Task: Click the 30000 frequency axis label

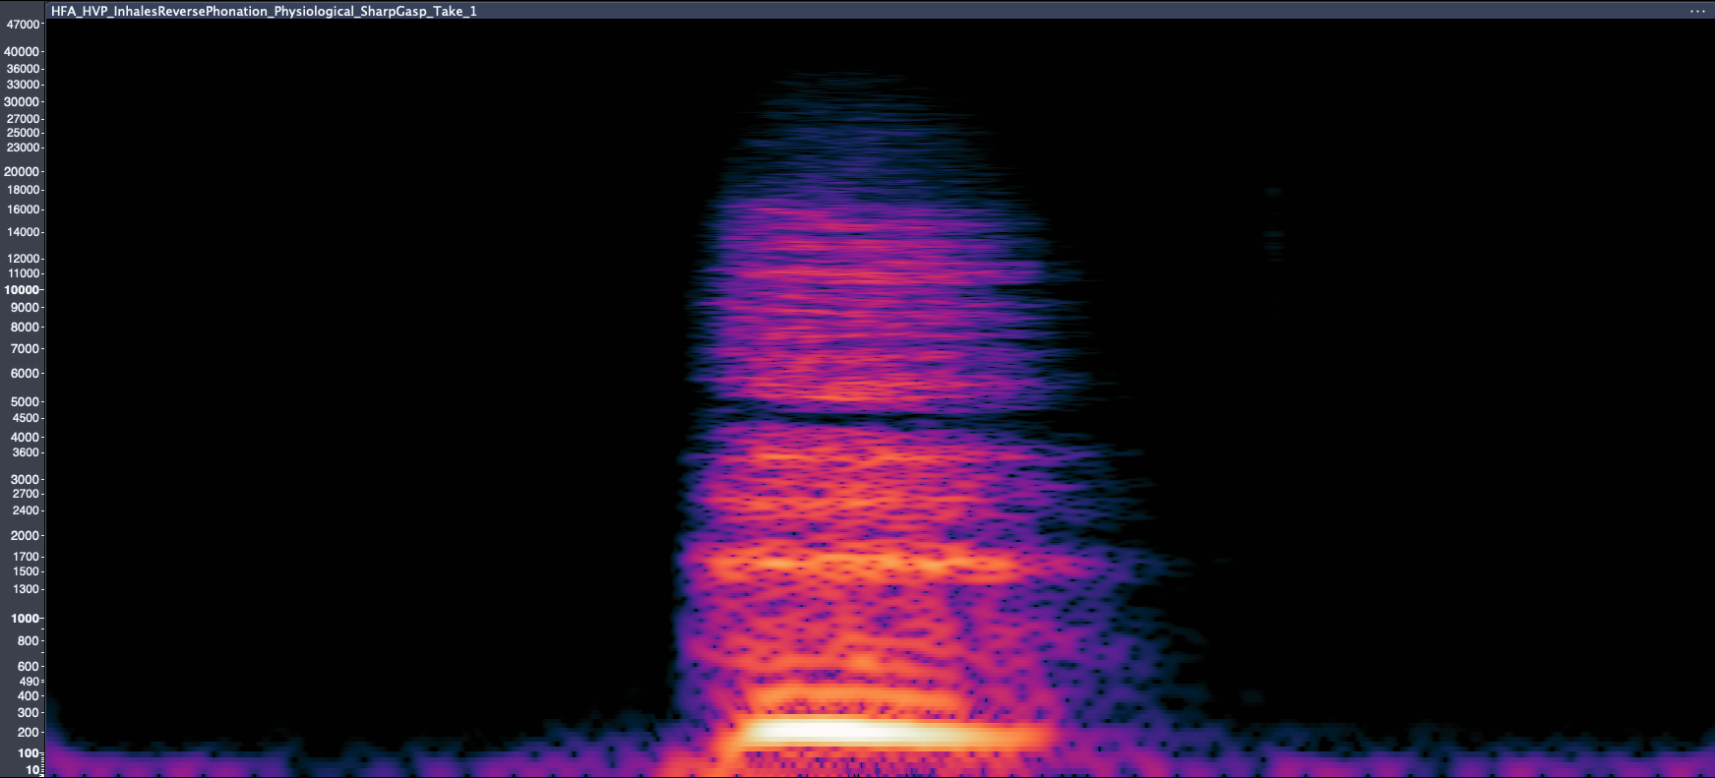Action: tap(23, 102)
